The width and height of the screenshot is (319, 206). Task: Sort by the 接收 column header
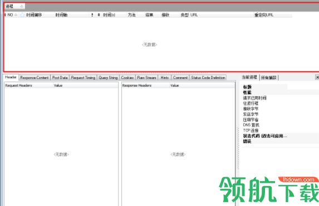165,15
